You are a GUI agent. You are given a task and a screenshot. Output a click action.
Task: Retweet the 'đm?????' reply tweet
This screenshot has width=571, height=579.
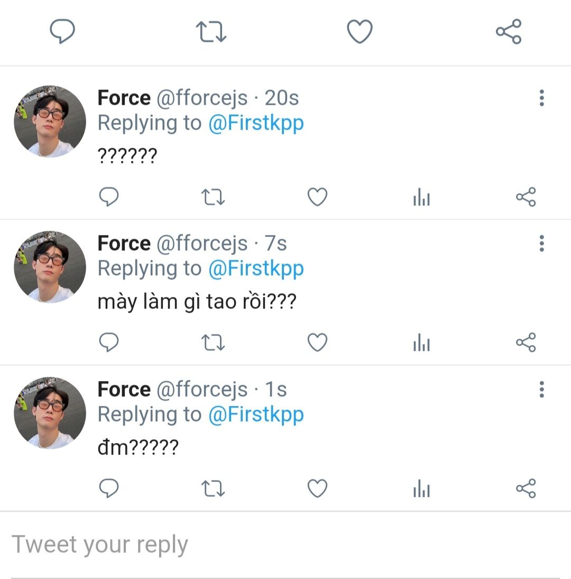tap(213, 488)
